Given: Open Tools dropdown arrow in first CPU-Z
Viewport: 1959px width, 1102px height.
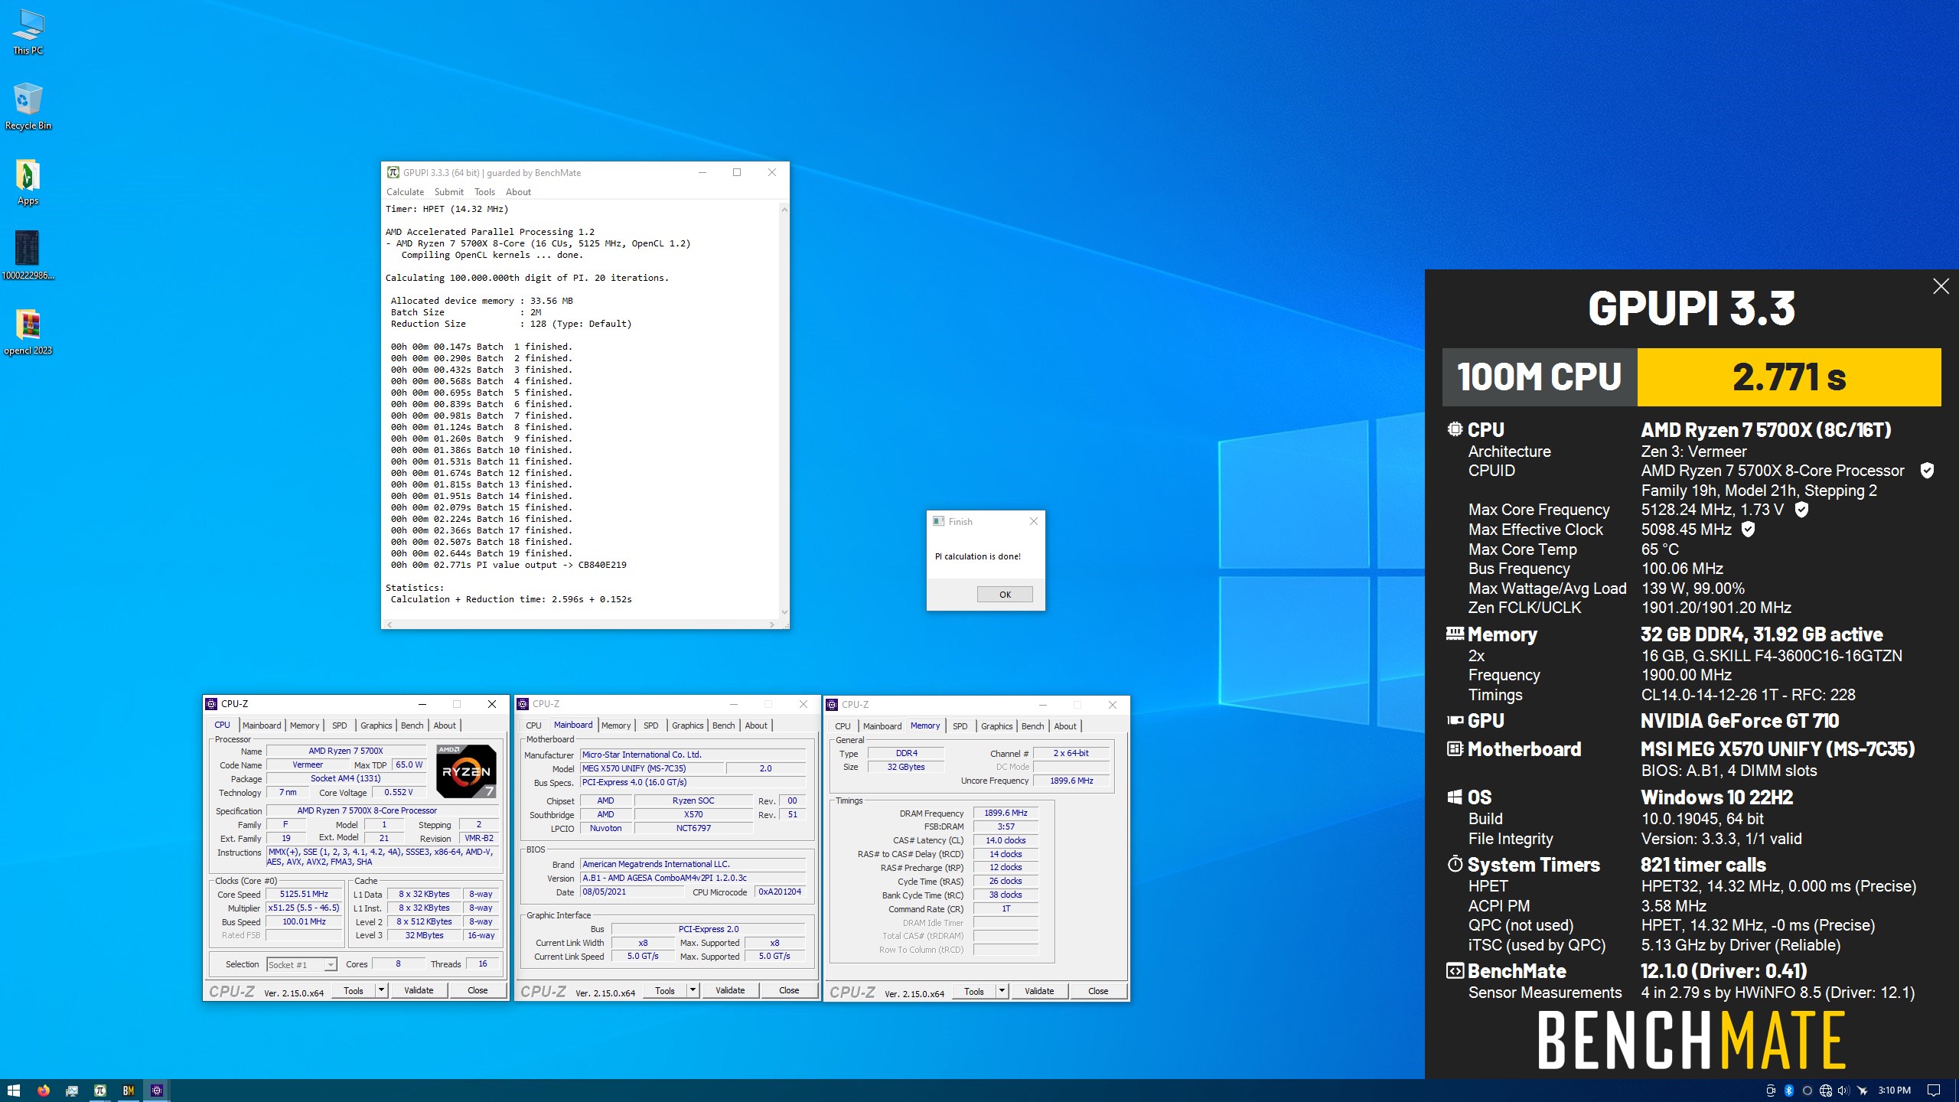Looking at the screenshot, I should tap(381, 990).
